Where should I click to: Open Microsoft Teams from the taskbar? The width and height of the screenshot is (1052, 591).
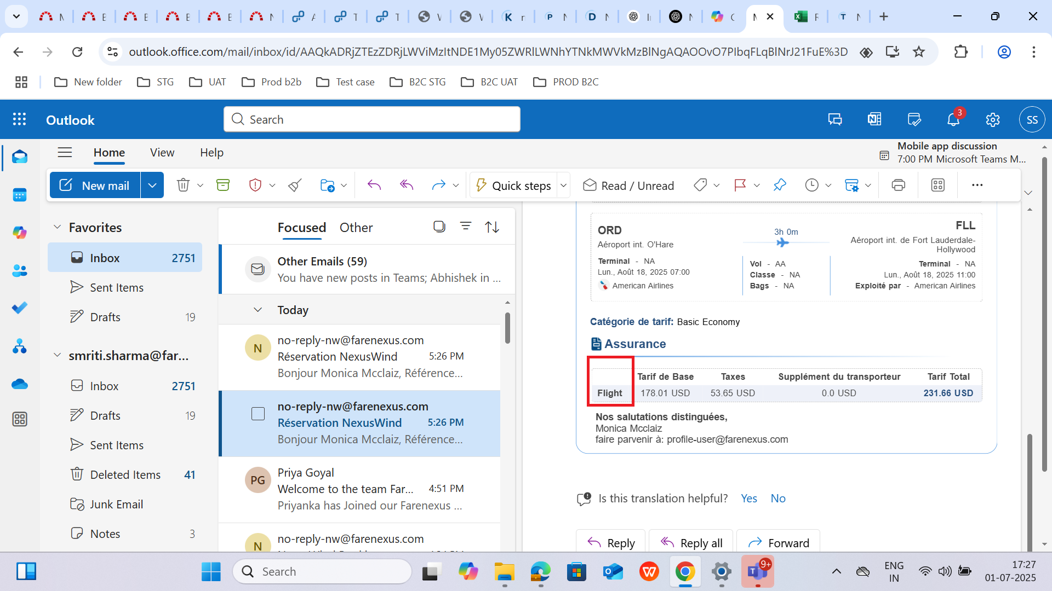757,571
